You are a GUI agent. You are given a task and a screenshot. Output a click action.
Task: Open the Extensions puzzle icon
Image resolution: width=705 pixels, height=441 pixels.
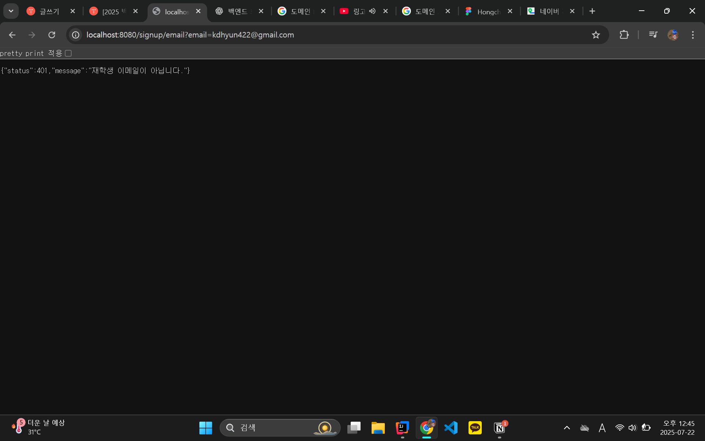point(624,35)
